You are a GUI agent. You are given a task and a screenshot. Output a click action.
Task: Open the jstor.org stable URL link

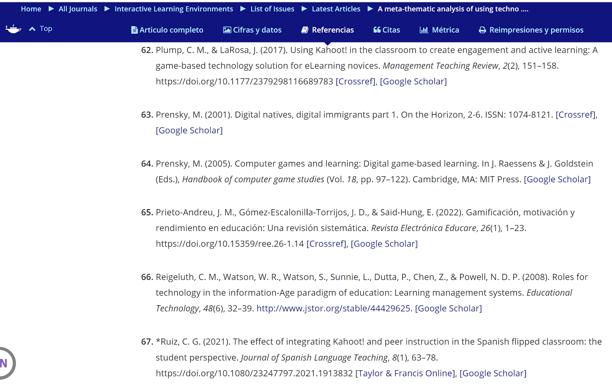point(334,308)
